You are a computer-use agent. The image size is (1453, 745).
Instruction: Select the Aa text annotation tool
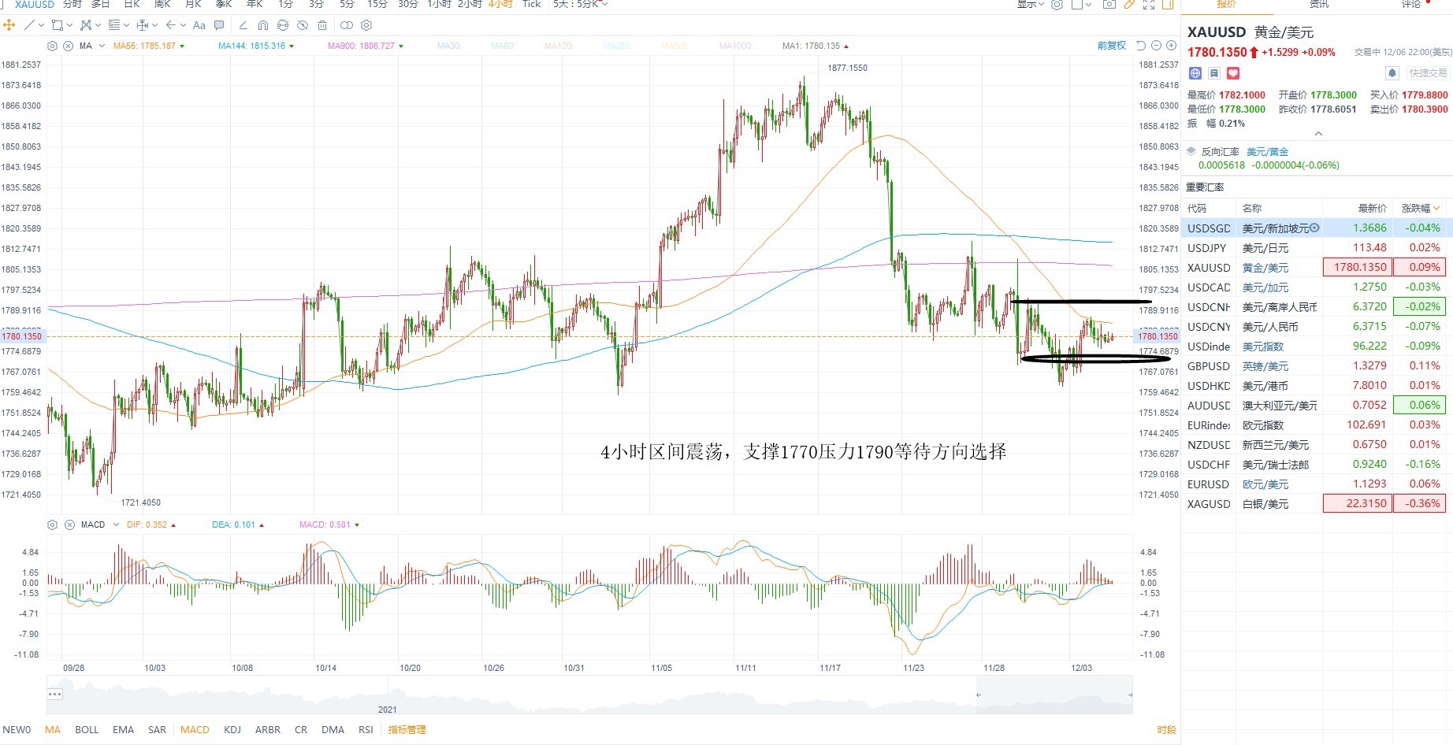199,25
